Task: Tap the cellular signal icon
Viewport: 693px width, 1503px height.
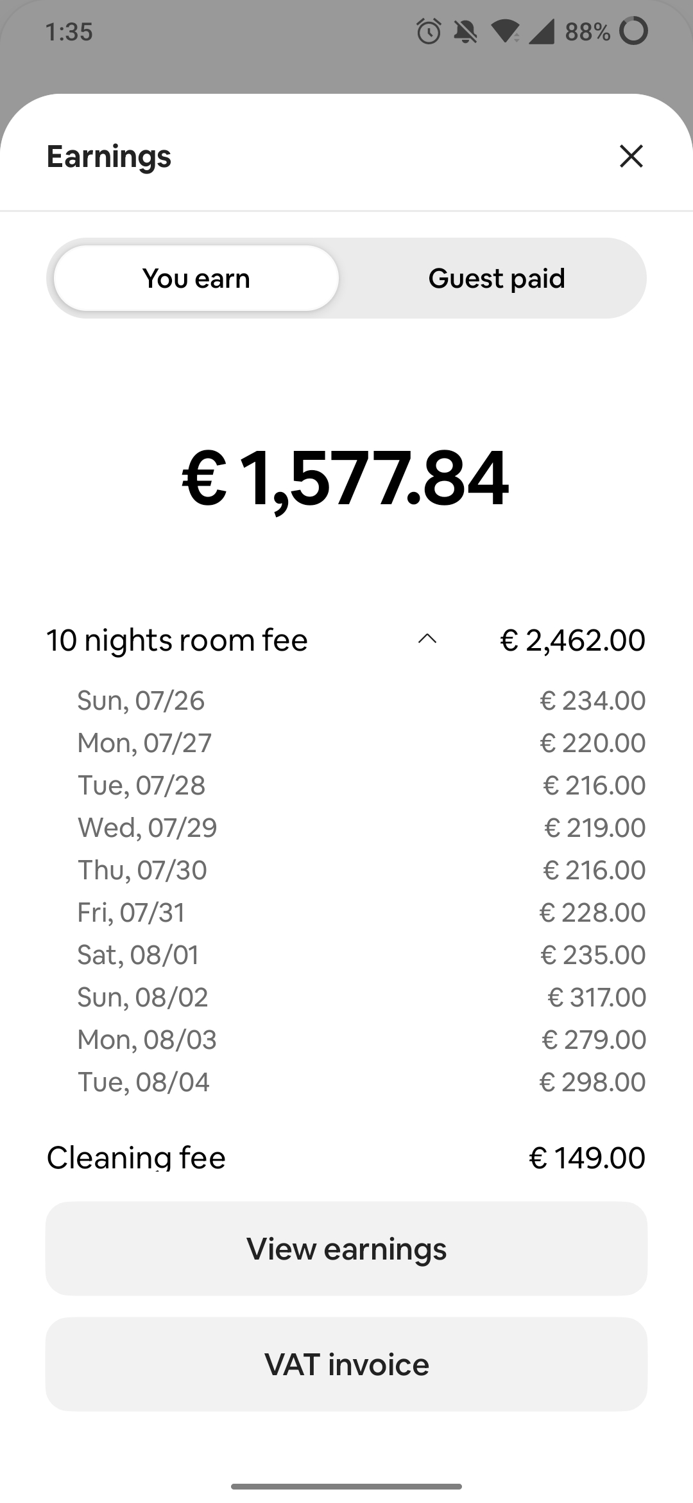Action: pyautogui.click(x=542, y=31)
